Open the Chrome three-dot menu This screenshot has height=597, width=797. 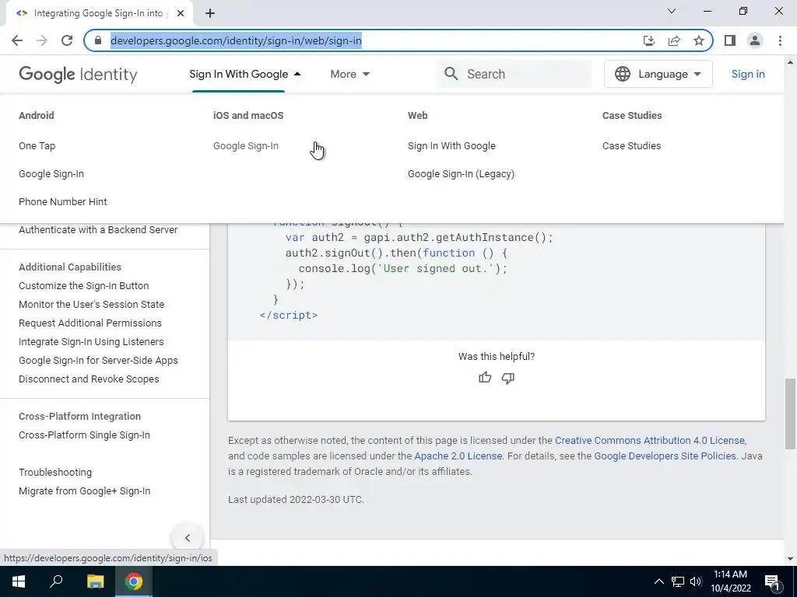pyautogui.click(x=780, y=40)
